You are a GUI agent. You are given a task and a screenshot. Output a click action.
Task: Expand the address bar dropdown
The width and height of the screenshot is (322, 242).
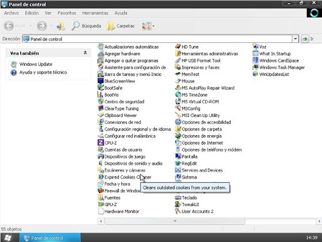295,39
